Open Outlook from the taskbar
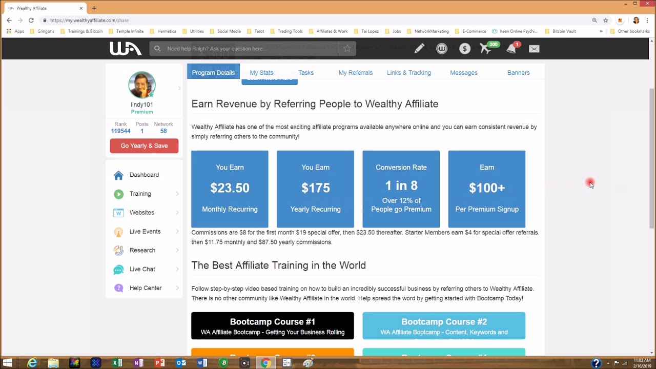 pyautogui.click(x=181, y=363)
